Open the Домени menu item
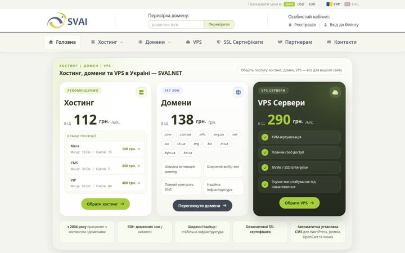 (x=155, y=42)
